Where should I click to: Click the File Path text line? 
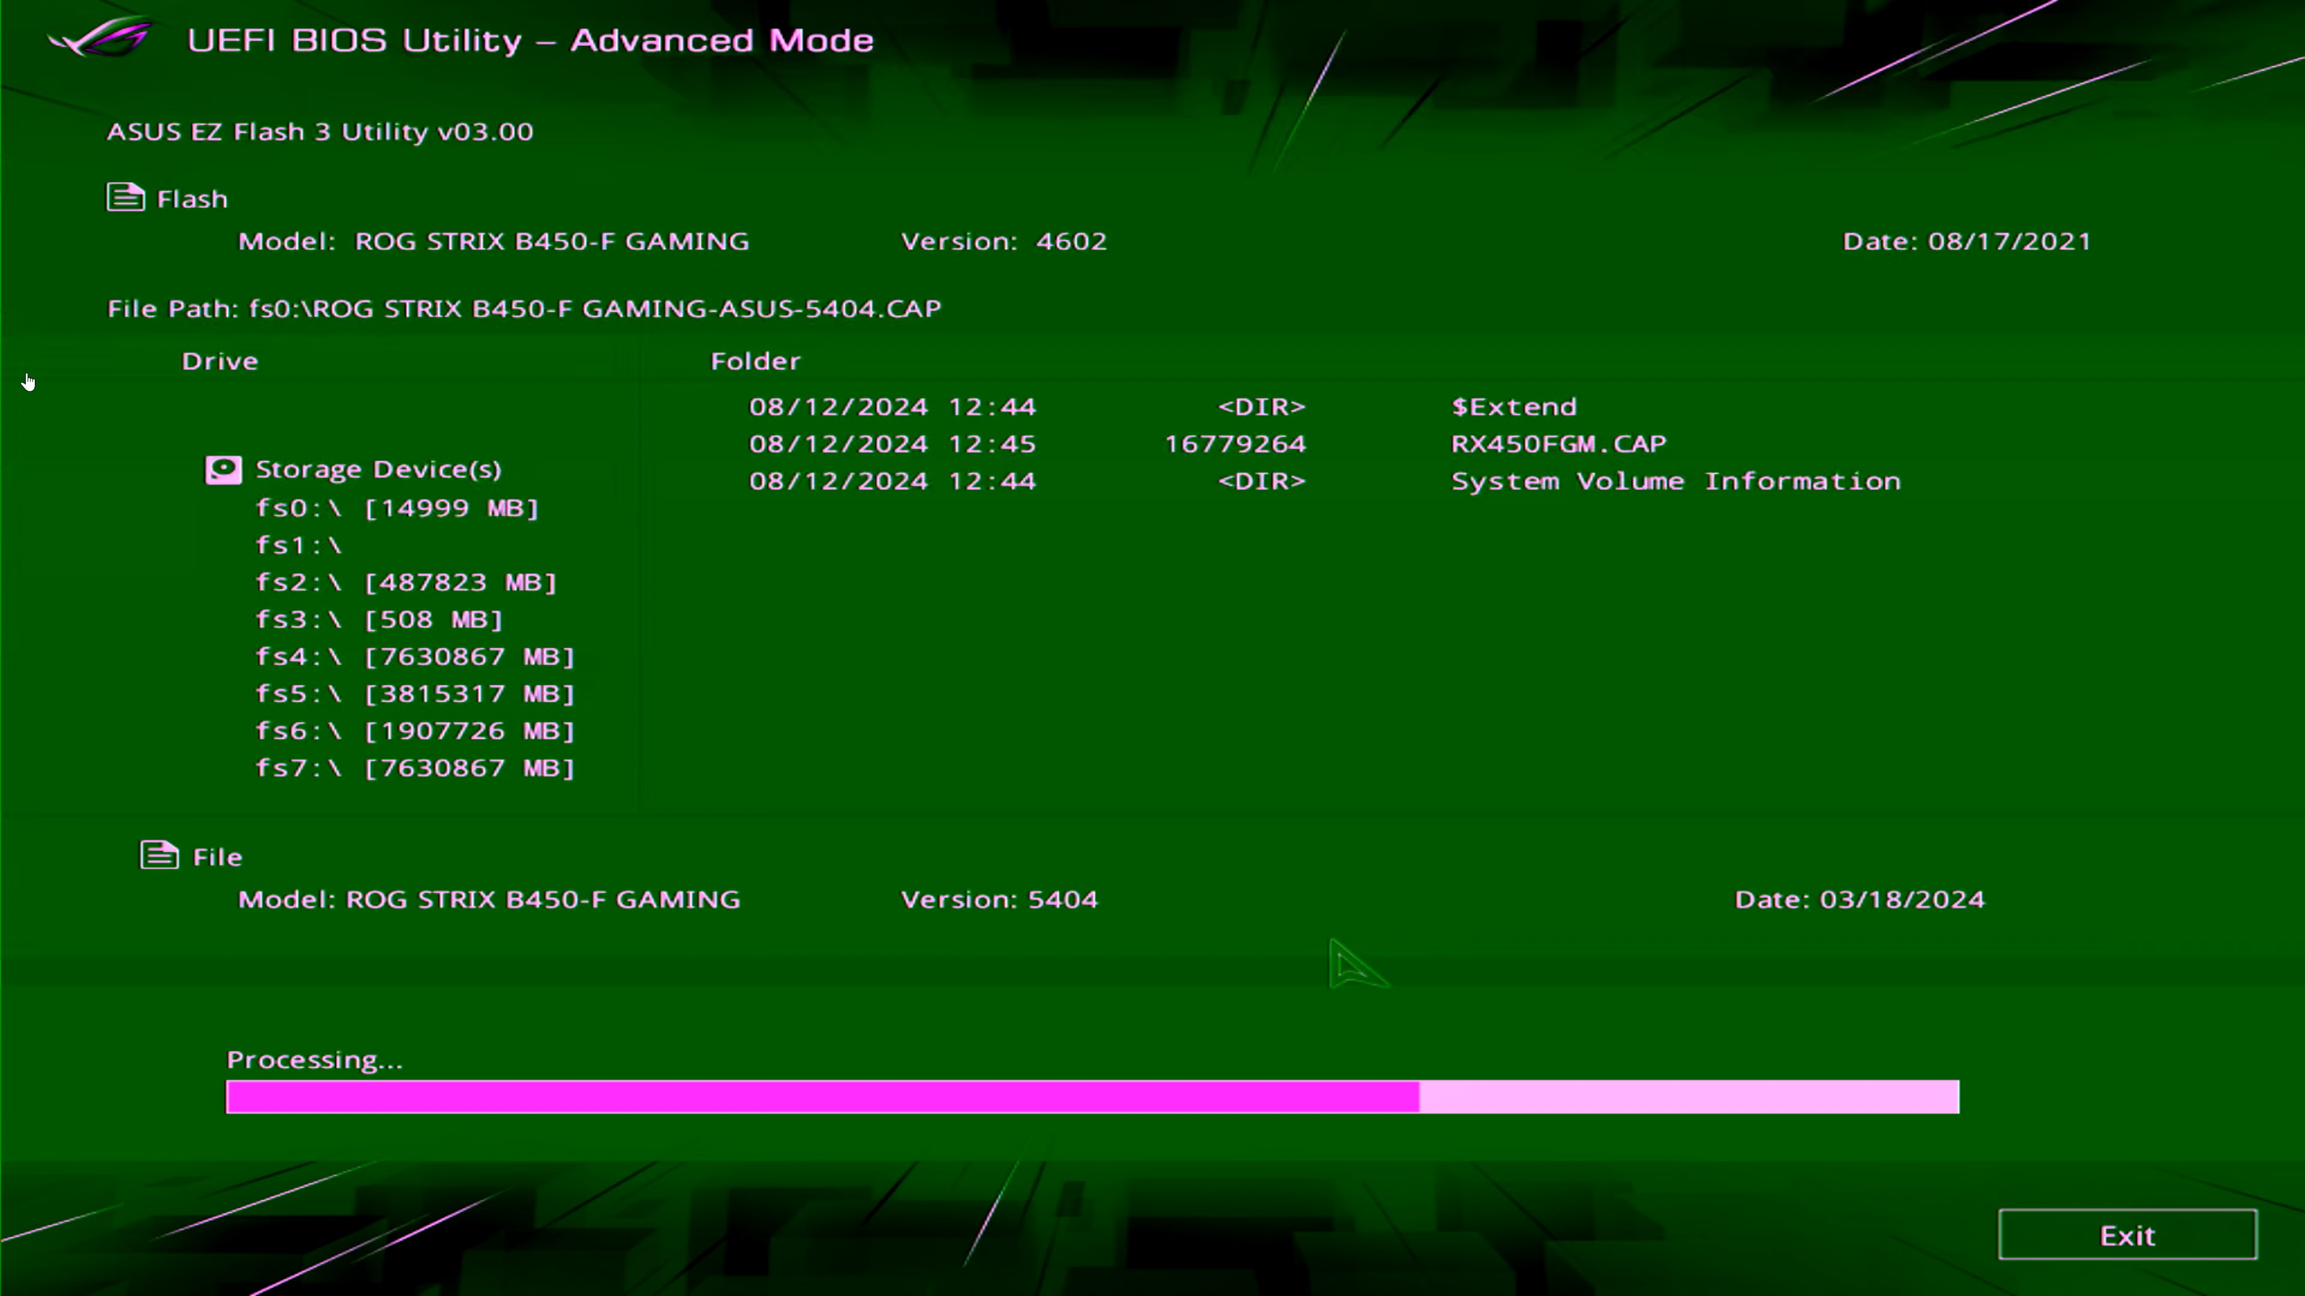(525, 308)
